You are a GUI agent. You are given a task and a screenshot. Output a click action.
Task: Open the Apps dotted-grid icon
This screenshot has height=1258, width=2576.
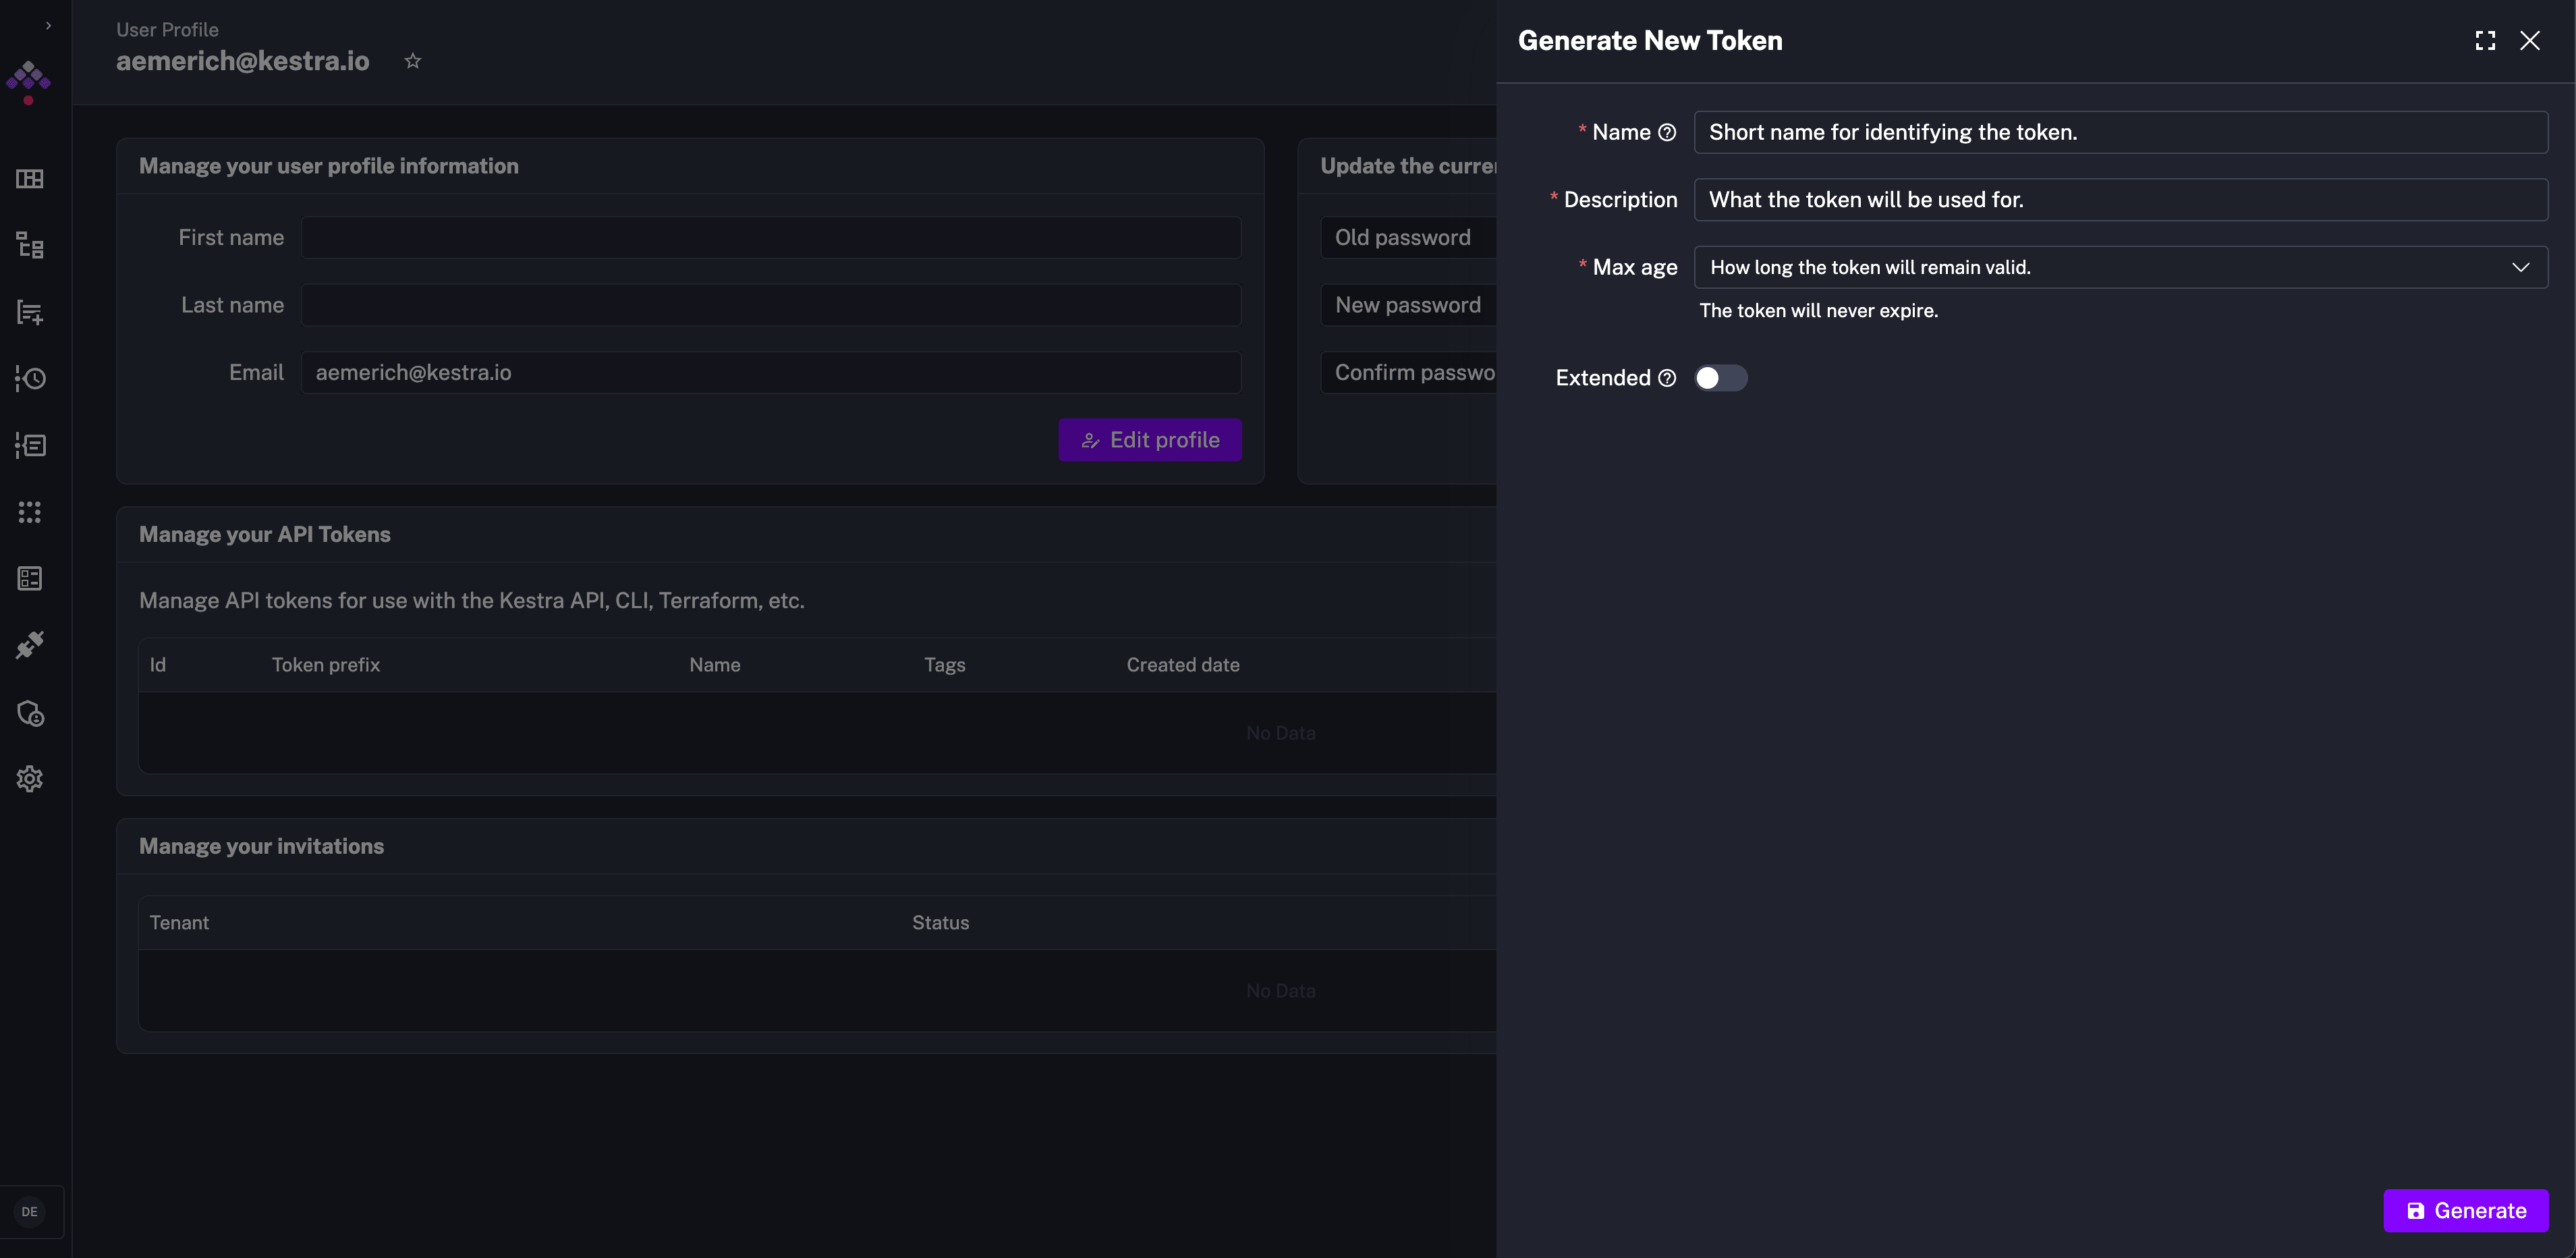click(30, 512)
